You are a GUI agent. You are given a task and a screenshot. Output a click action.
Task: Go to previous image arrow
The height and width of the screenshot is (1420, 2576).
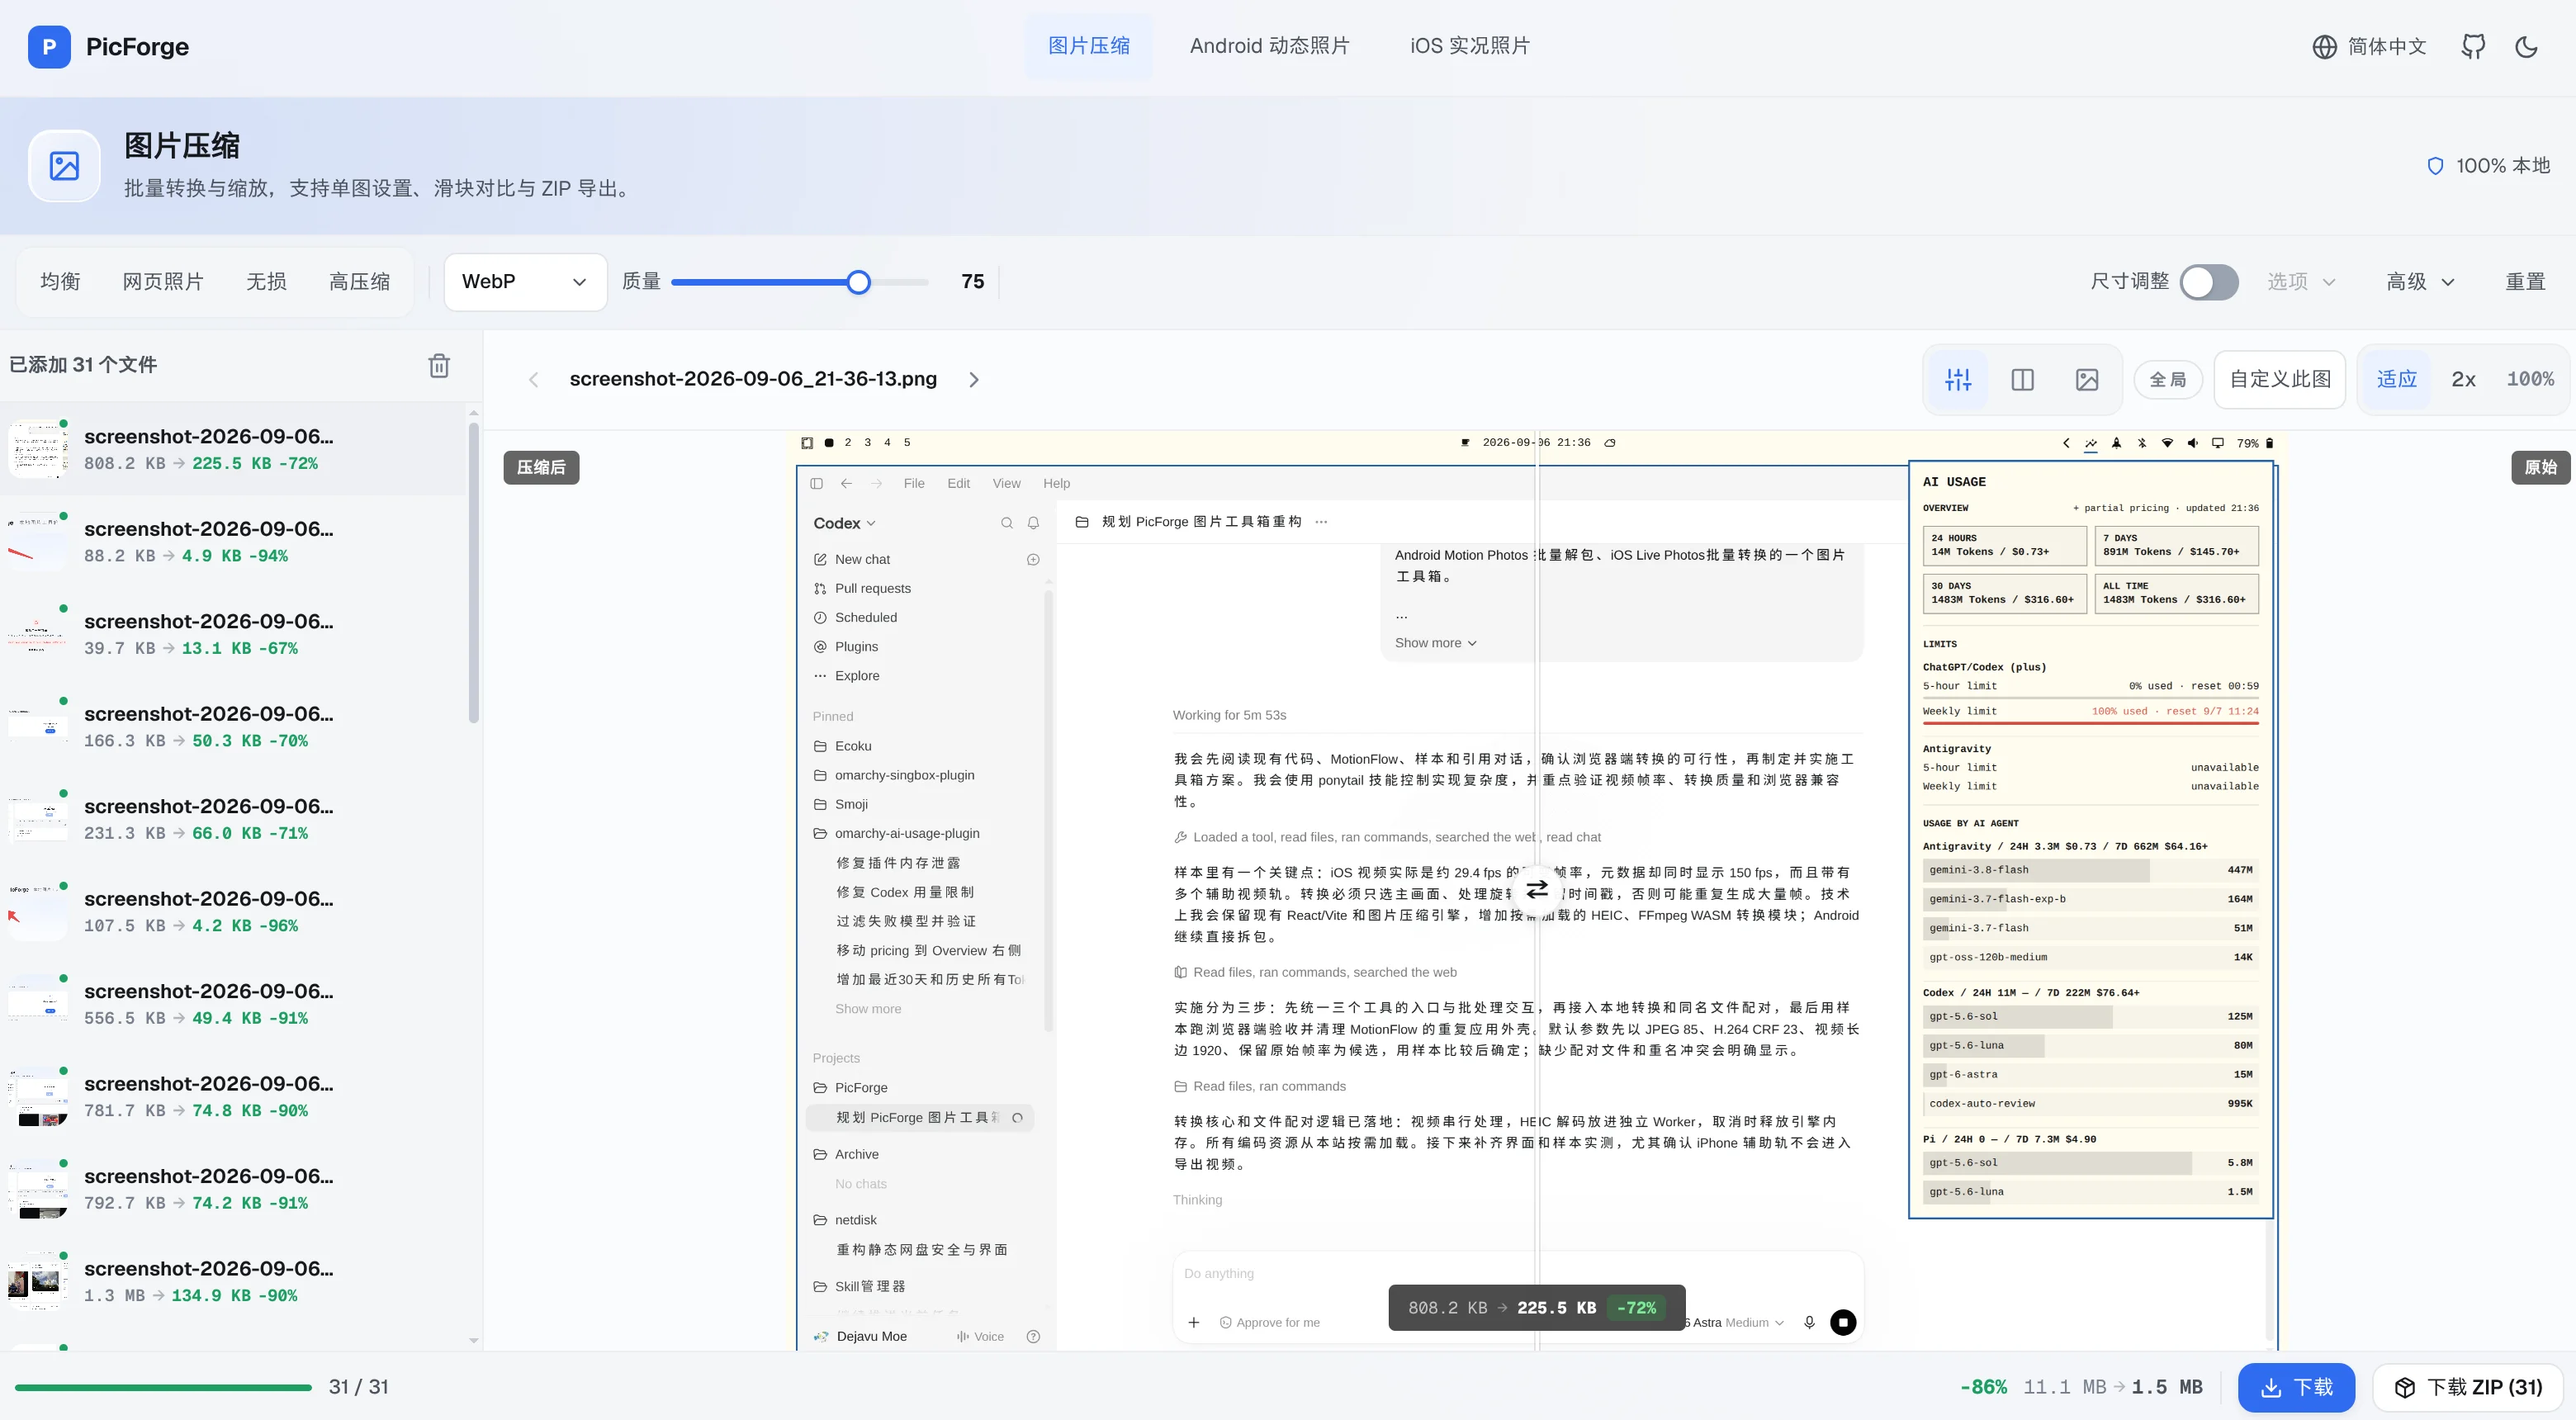[534, 379]
